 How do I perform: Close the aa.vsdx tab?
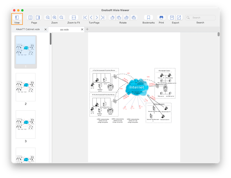click(82, 30)
